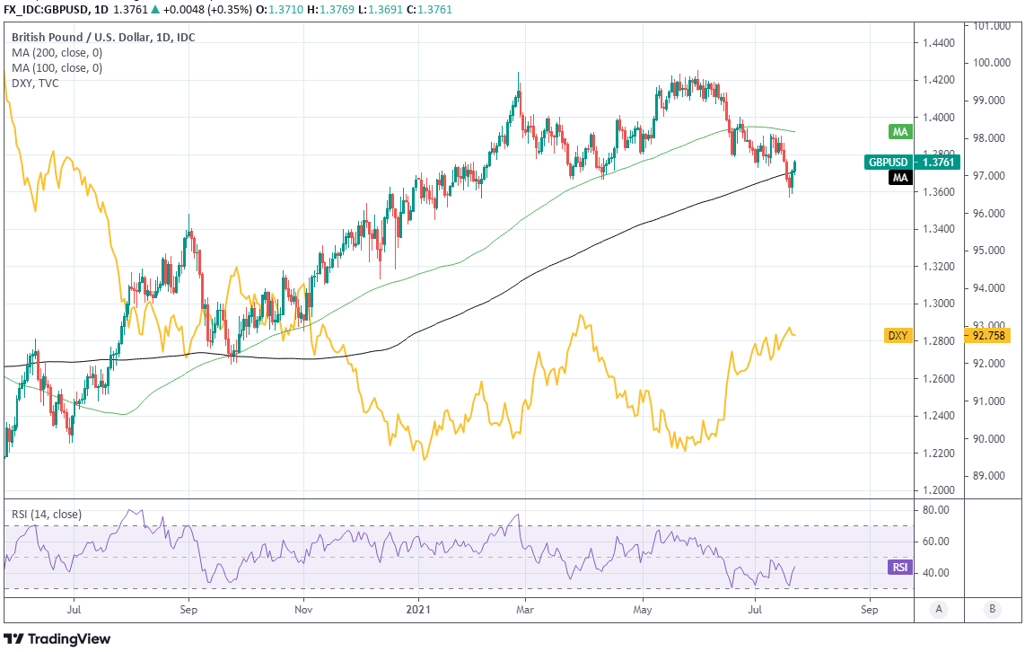The width and height of the screenshot is (1025, 652).
Task: Click the DXY, TVC legend entry
Action: [x=35, y=82]
